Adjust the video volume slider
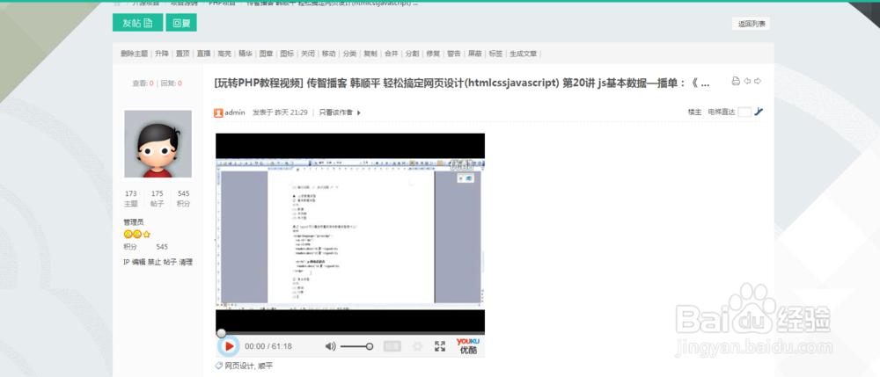 356,346
